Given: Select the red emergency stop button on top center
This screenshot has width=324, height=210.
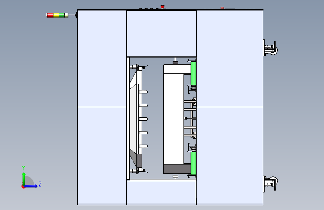Looking at the screenshot, I should tap(163, 7).
